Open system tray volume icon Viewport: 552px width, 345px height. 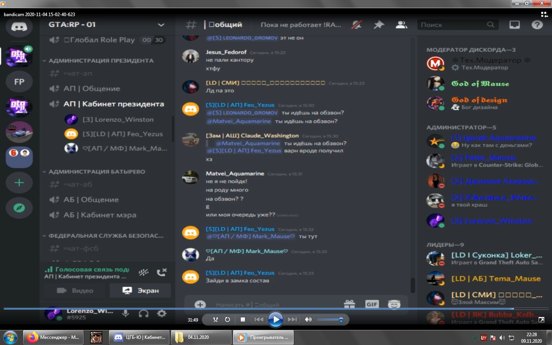(502, 337)
